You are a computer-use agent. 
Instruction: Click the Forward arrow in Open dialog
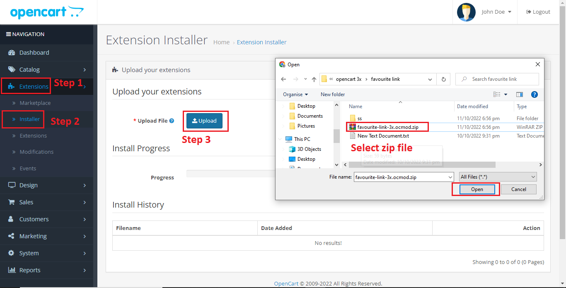[x=295, y=79]
